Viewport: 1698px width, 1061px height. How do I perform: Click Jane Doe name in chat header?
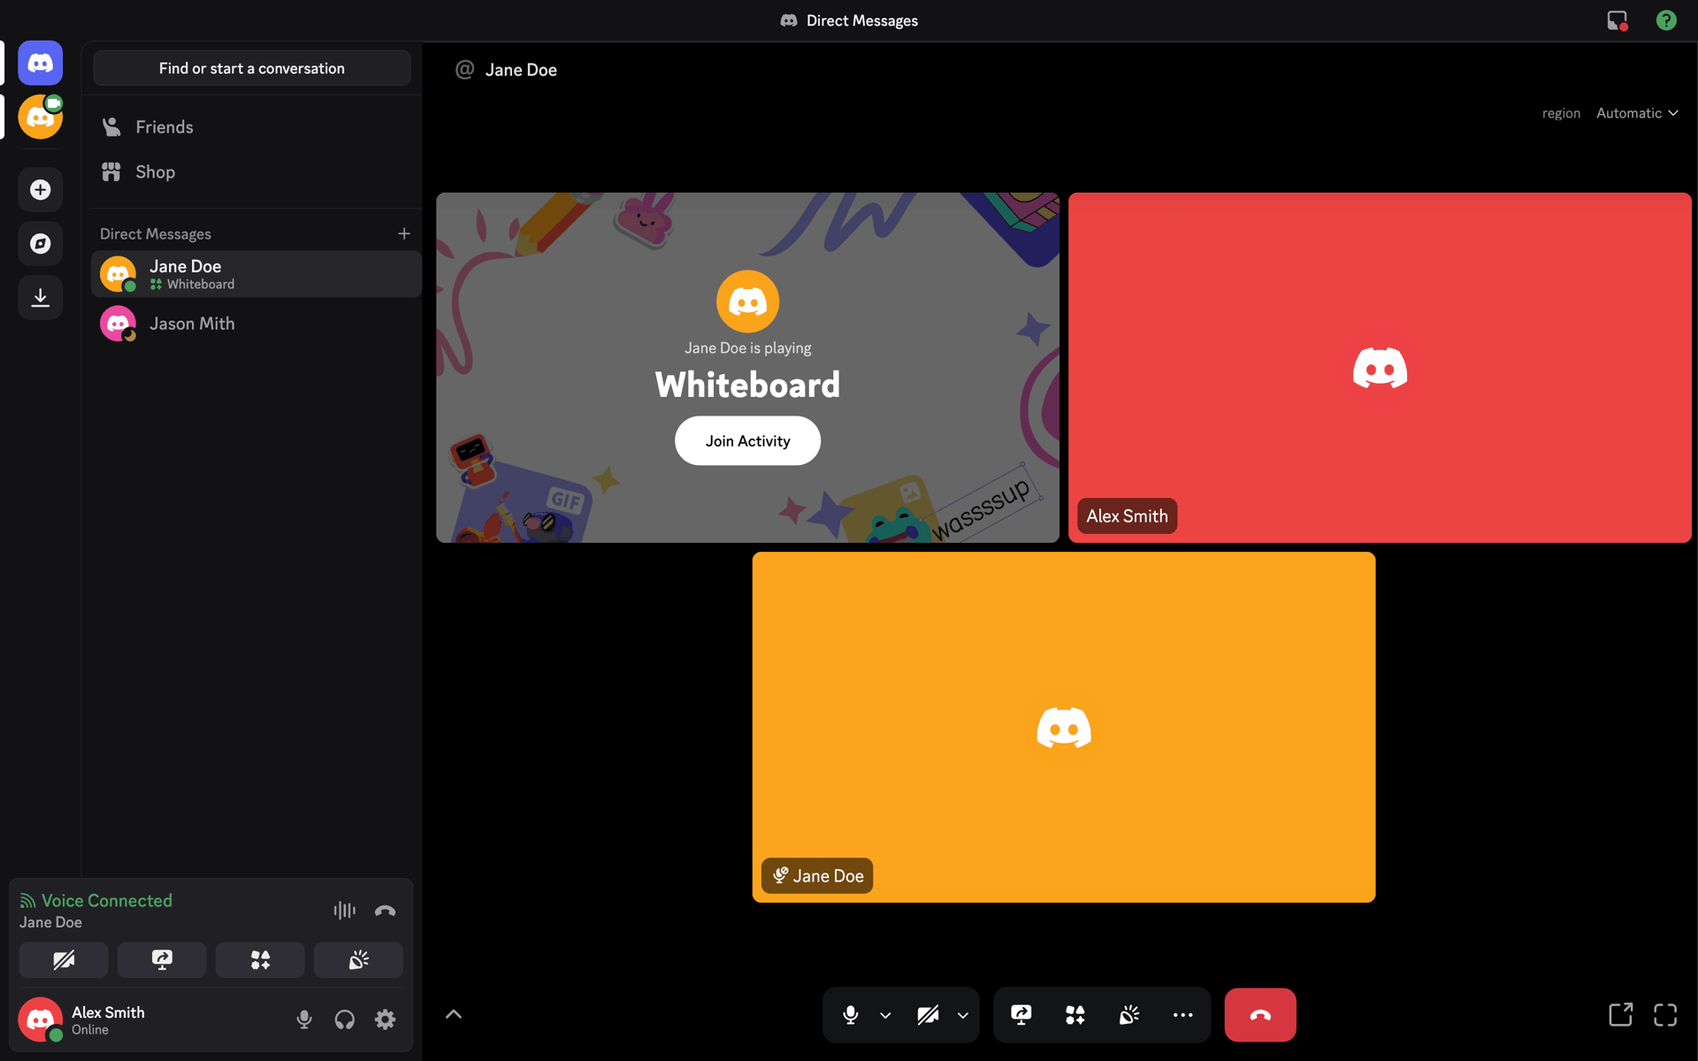521,70
